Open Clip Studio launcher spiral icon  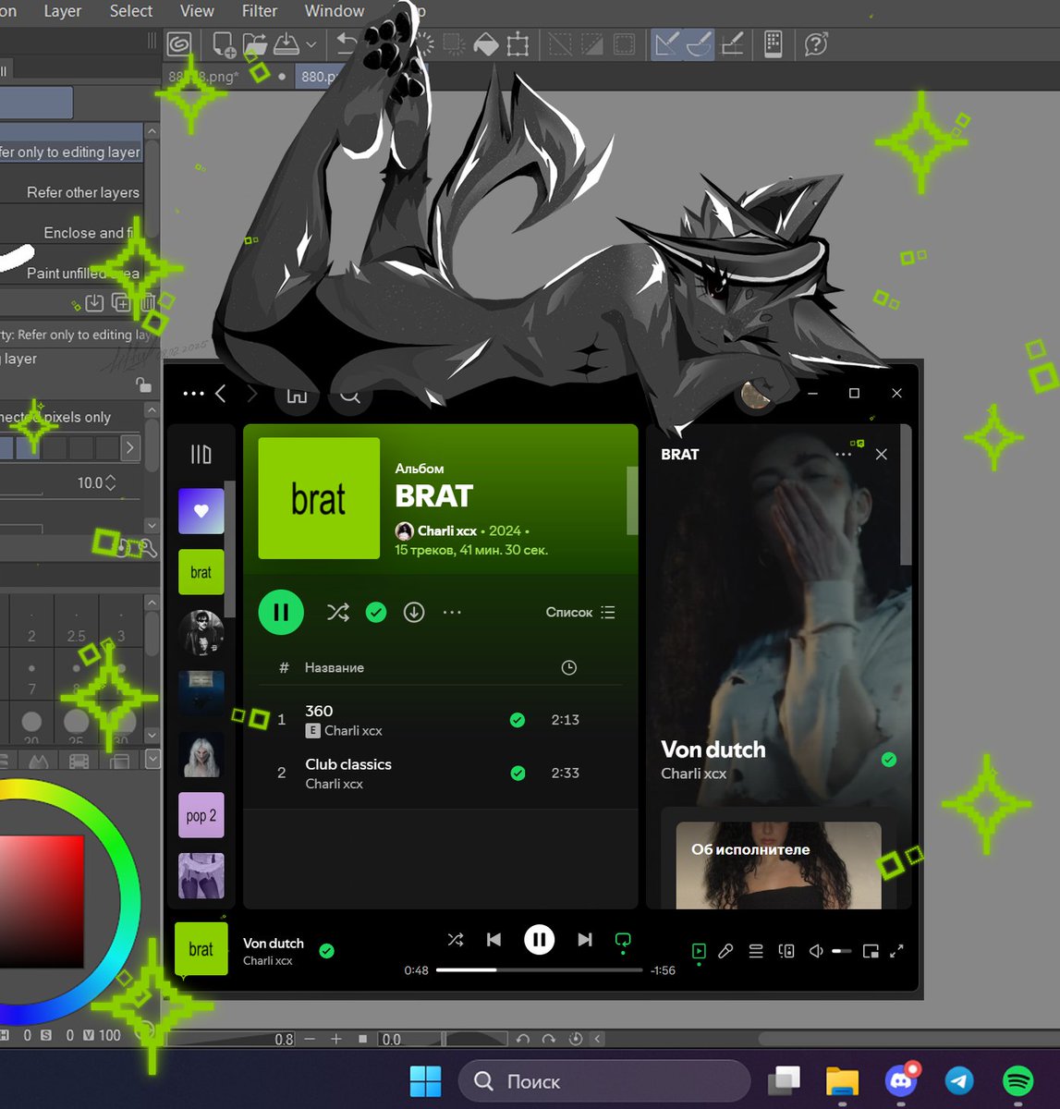pyautogui.click(x=179, y=43)
